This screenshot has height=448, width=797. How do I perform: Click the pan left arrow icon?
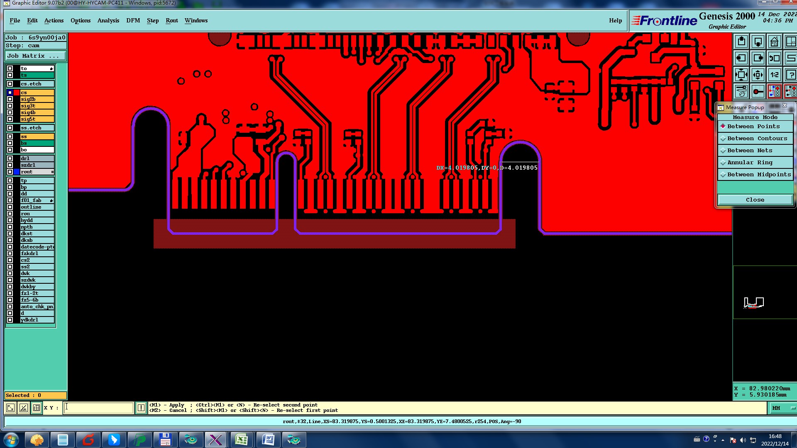pos(741,58)
